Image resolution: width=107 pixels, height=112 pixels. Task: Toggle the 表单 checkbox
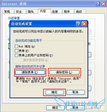16,51
